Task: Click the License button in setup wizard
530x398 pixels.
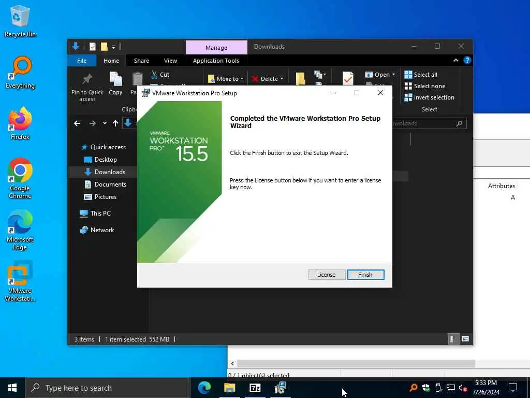Action: click(326, 275)
